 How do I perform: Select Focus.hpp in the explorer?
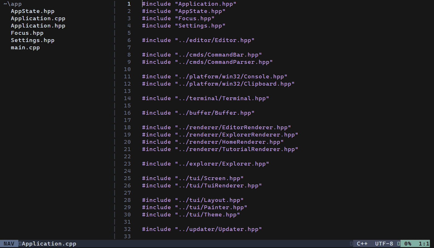point(27,33)
